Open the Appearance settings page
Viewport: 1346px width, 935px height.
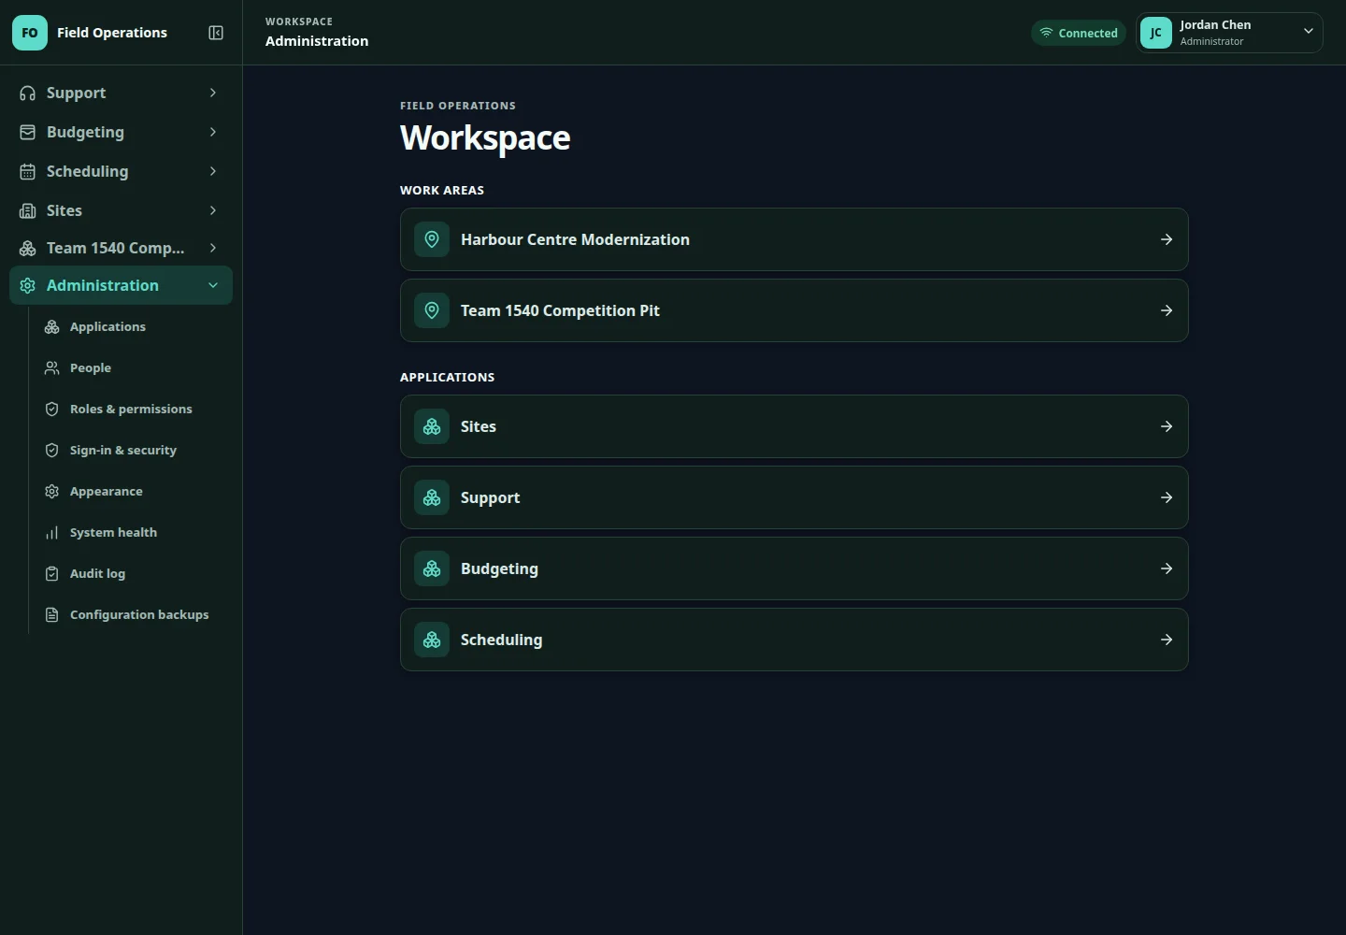(133, 491)
